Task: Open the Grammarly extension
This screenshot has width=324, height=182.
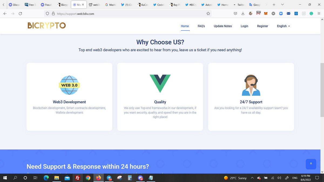Action: click(x=311, y=13)
